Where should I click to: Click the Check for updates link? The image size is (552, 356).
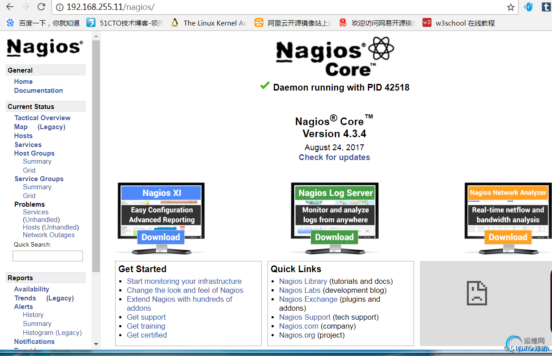click(334, 157)
